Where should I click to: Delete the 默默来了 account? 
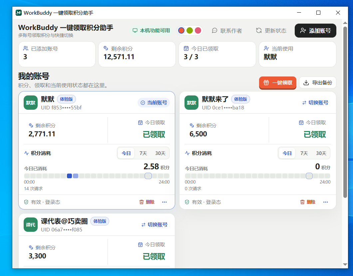coord(308,202)
